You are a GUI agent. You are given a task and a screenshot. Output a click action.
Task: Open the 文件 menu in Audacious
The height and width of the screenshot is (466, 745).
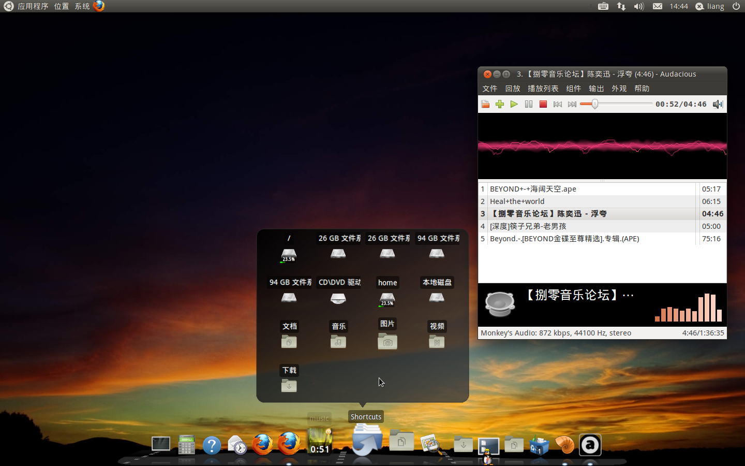click(x=490, y=89)
